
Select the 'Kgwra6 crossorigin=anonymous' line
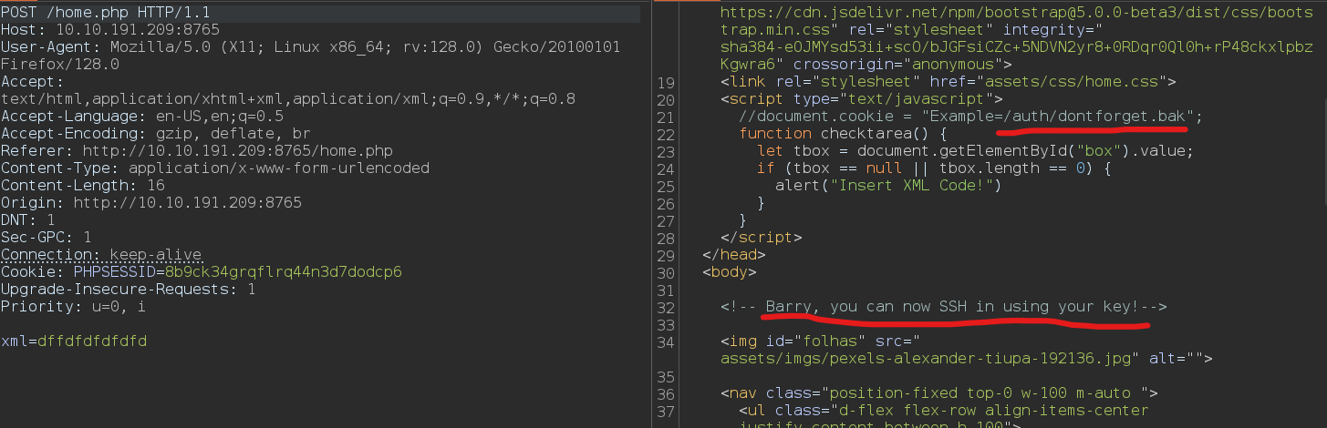pyautogui.click(x=866, y=65)
